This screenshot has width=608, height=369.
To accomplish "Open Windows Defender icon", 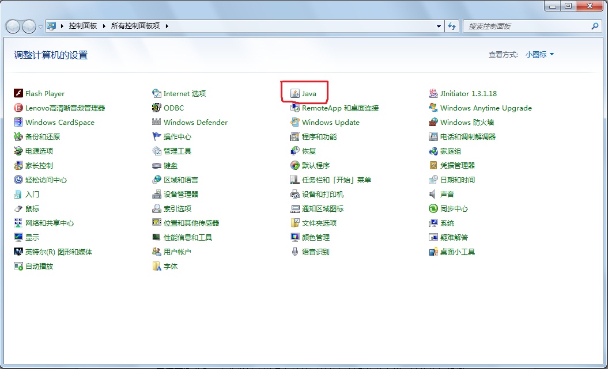I will [157, 123].
